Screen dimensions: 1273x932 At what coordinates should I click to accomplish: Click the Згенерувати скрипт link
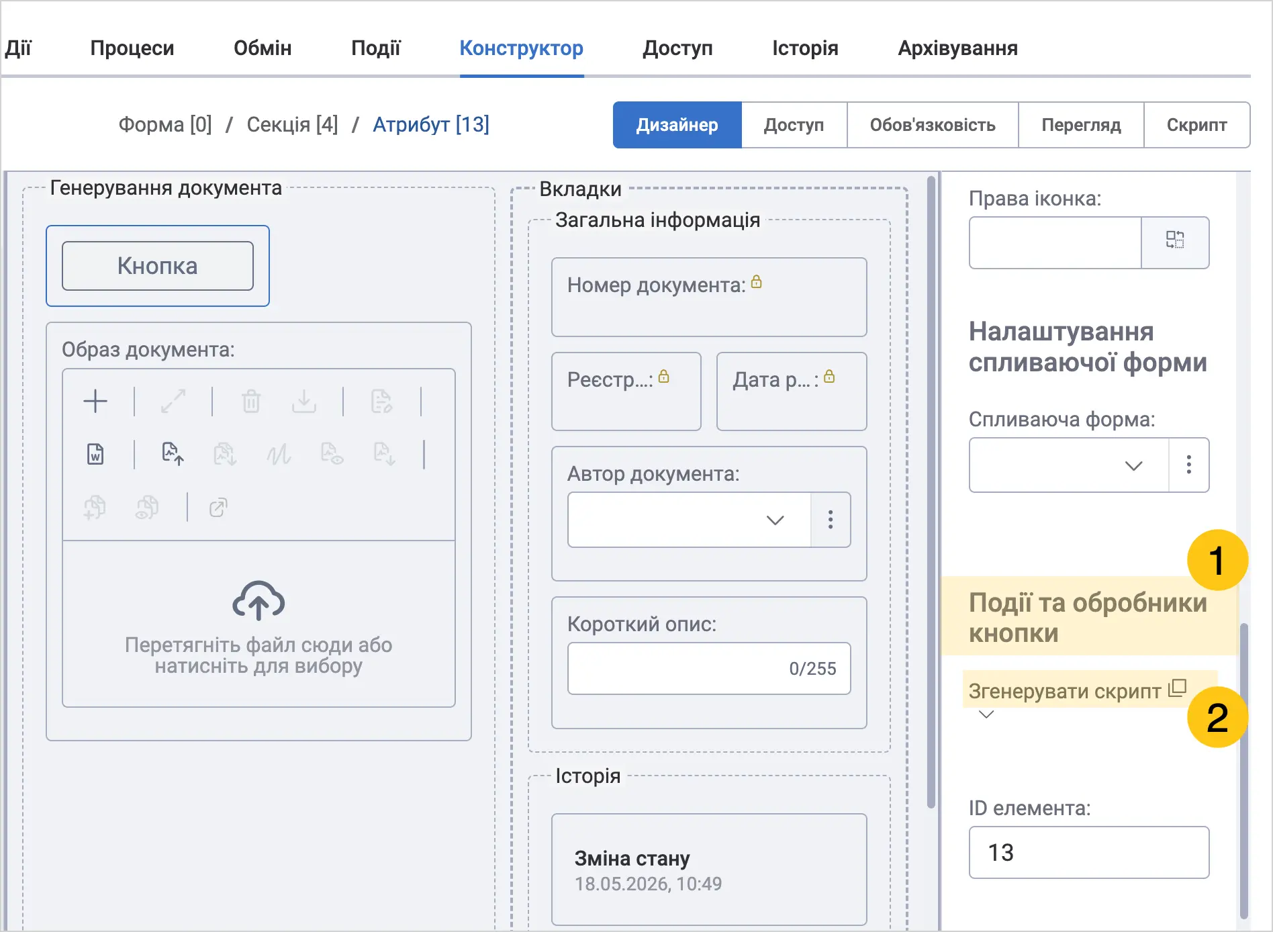(1065, 691)
